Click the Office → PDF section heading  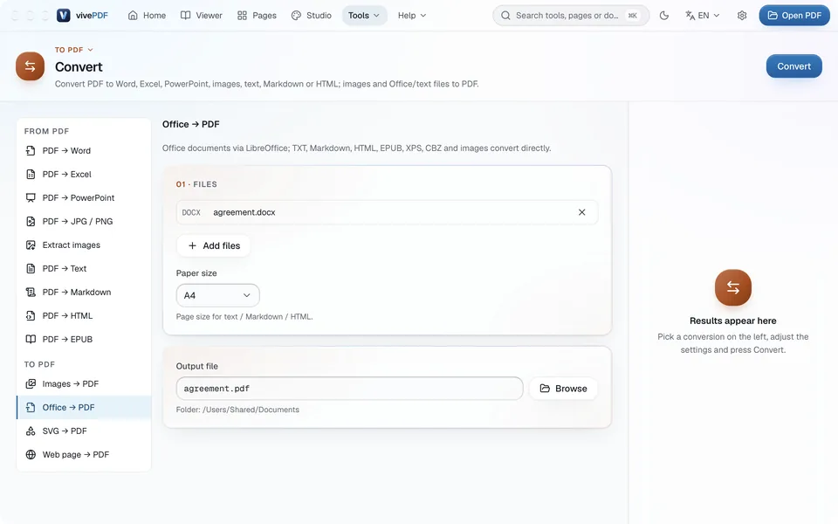click(x=191, y=124)
